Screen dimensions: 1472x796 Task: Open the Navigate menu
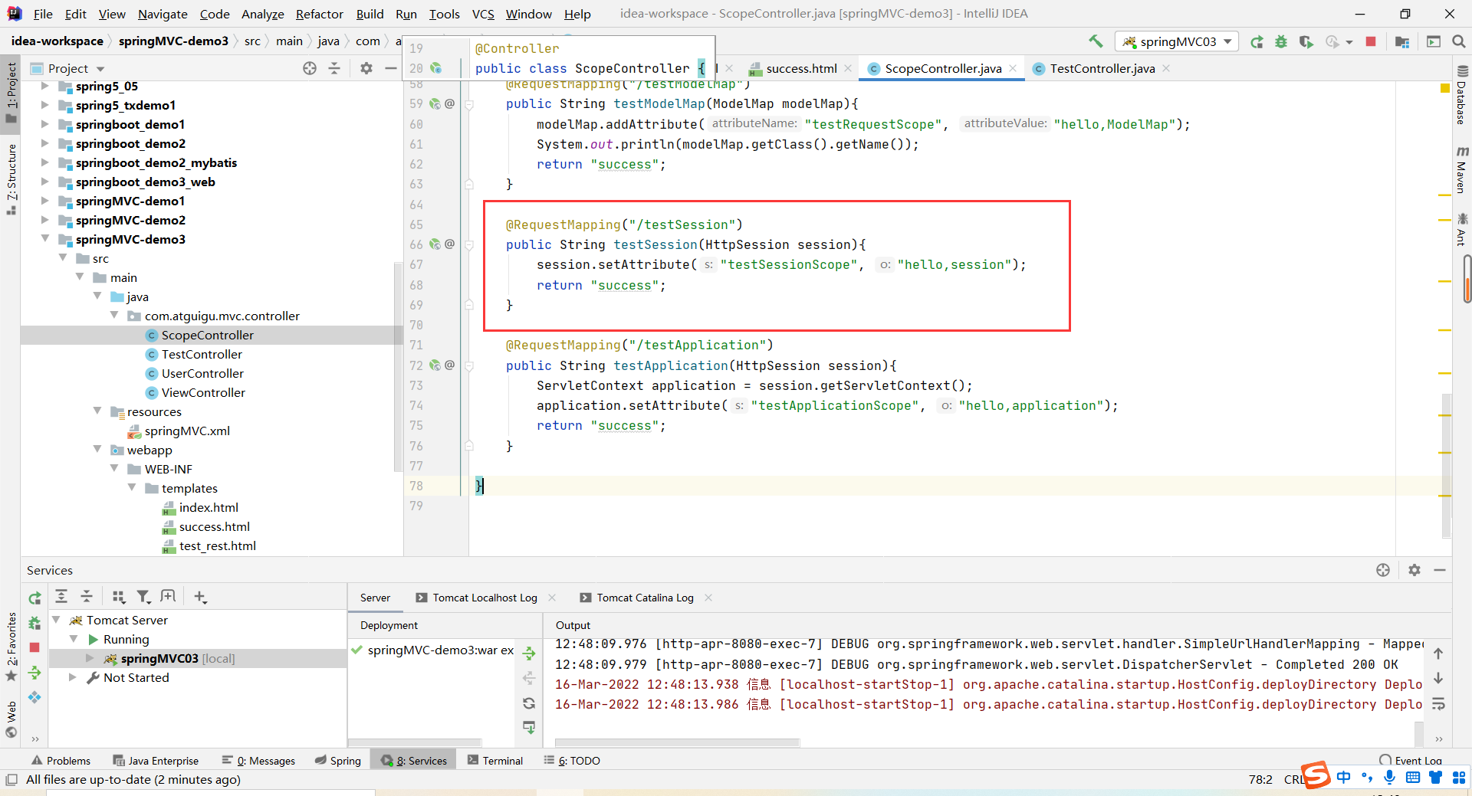pyautogui.click(x=163, y=14)
